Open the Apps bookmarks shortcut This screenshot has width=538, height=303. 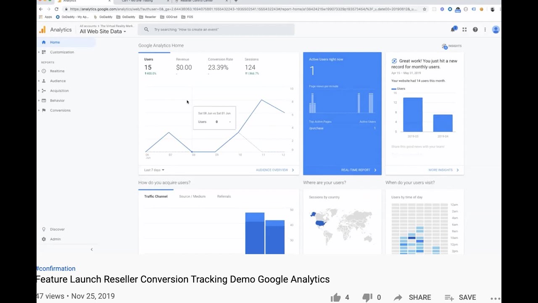45,17
